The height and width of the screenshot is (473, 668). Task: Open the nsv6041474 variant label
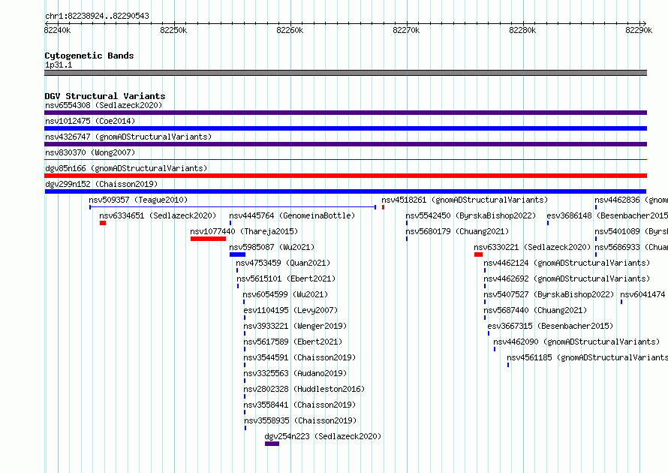(x=642, y=294)
